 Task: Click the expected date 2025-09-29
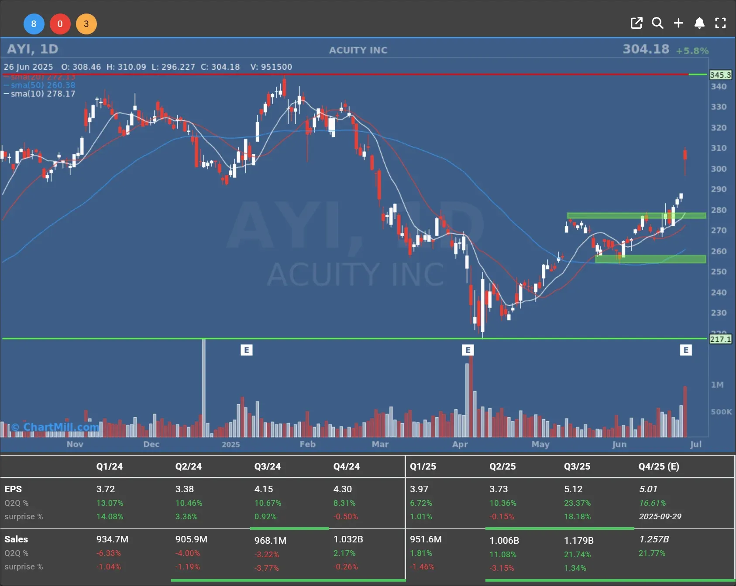pos(660,517)
